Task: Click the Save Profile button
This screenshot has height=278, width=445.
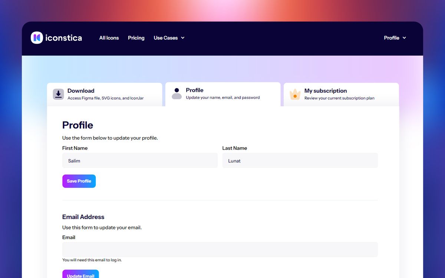Action: [79, 181]
